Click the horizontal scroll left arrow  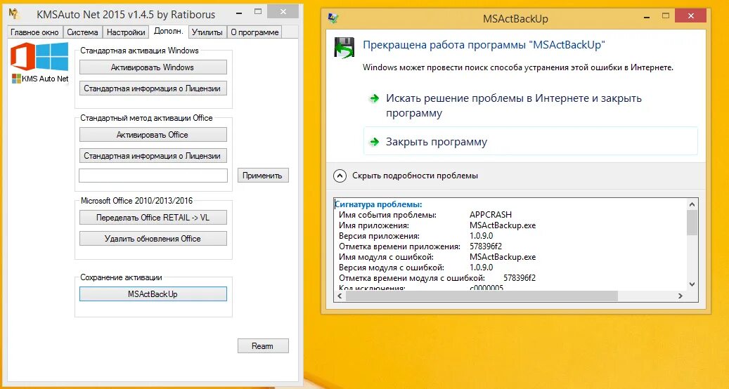340,296
